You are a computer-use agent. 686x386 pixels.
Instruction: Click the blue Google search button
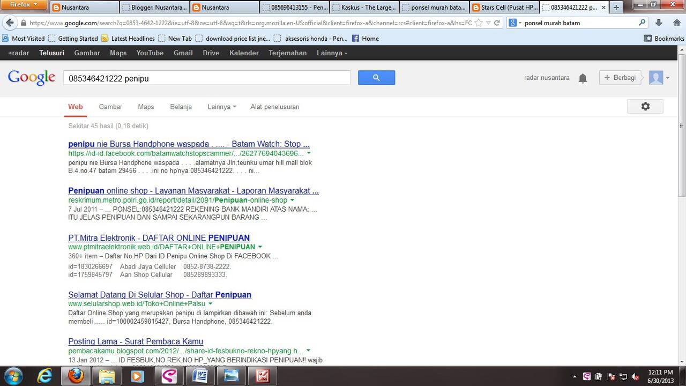(x=376, y=78)
